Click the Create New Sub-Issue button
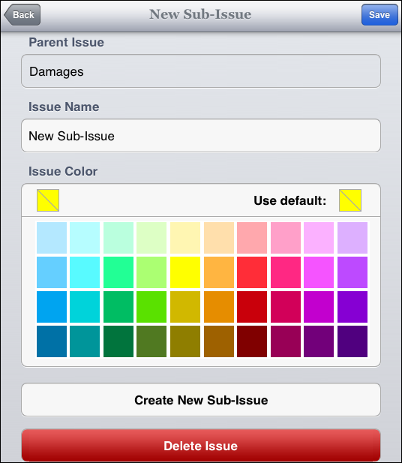Viewport: 402px width, 463px height. click(x=201, y=400)
